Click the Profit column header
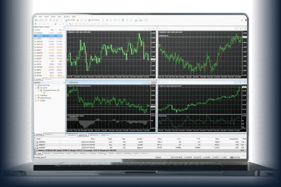281x187 pixels. (x=244, y=139)
